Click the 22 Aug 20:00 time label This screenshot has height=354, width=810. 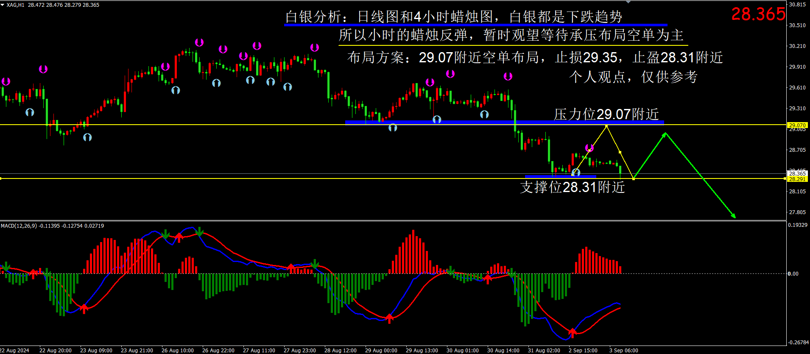[x=56, y=351]
